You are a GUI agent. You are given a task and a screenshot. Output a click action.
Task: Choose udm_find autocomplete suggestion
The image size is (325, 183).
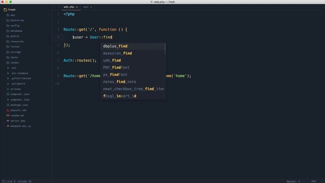133,60
